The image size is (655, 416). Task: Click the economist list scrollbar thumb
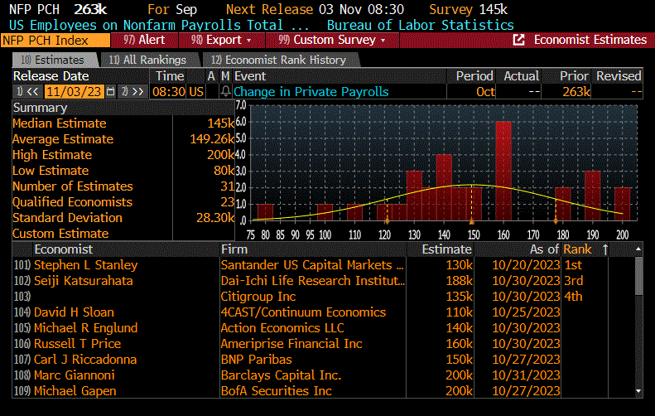[x=638, y=276]
